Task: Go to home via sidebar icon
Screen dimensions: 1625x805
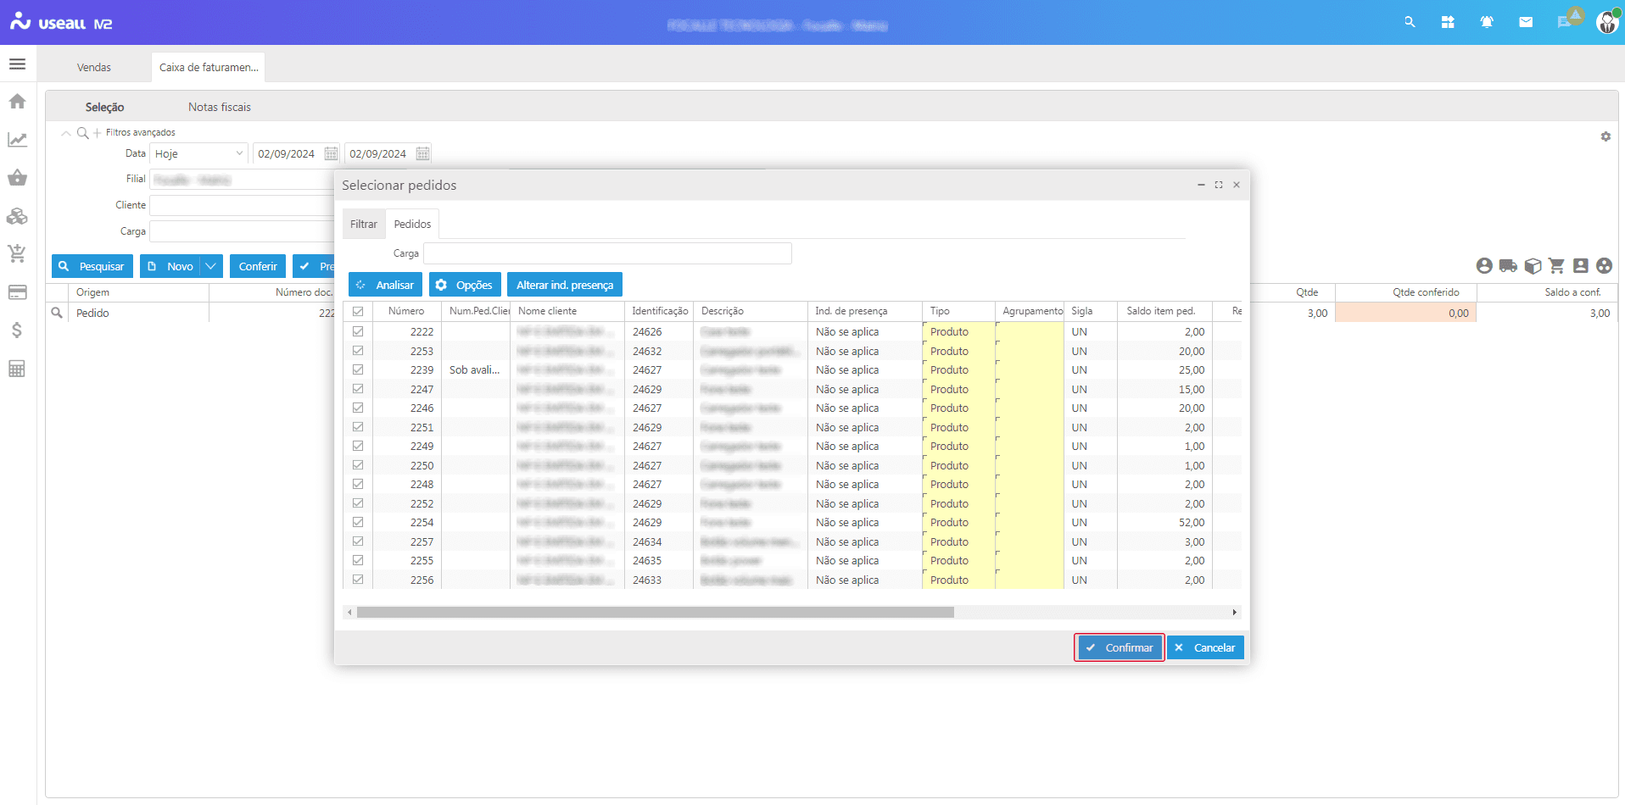Action: pyautogui.click(x=17, y=102)
